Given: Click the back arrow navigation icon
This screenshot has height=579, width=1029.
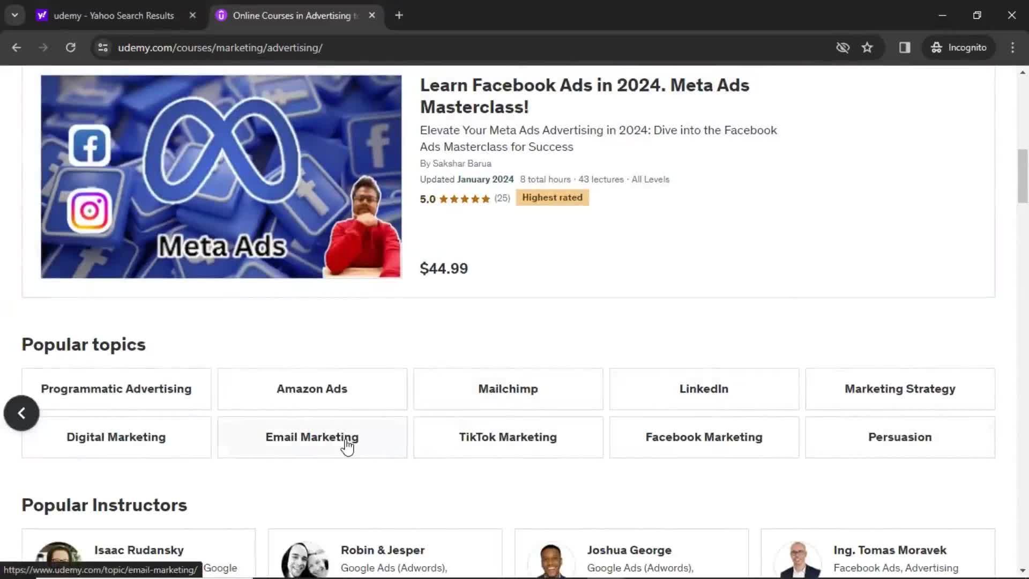Looking at the screenshot, I should [17, 47].
